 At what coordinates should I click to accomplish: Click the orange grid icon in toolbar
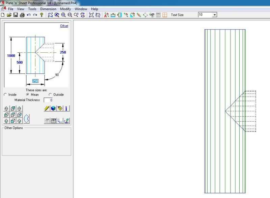tap(165, 15)
